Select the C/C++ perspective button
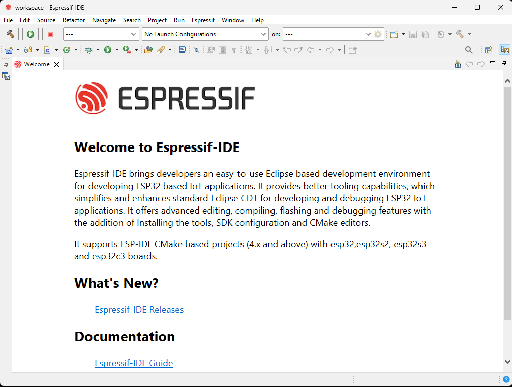The image size is (512, 387). 505,50
